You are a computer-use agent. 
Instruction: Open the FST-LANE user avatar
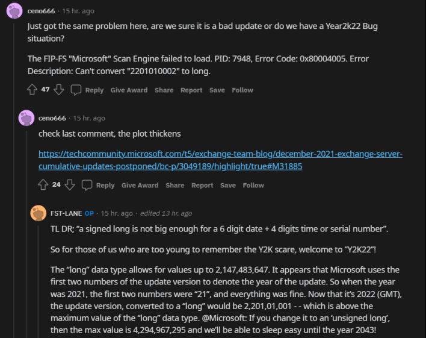[38, 213]
